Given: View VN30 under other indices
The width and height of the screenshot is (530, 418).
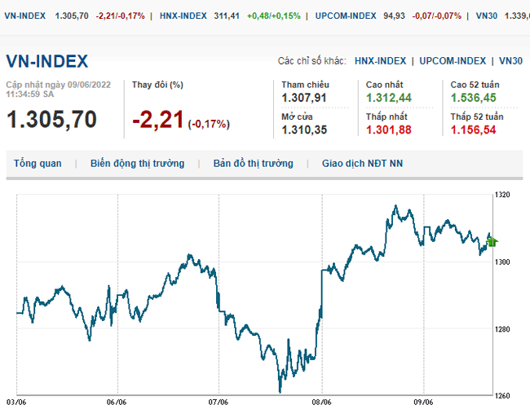Looking at the screenshot, I should click(x=510, y=61).
